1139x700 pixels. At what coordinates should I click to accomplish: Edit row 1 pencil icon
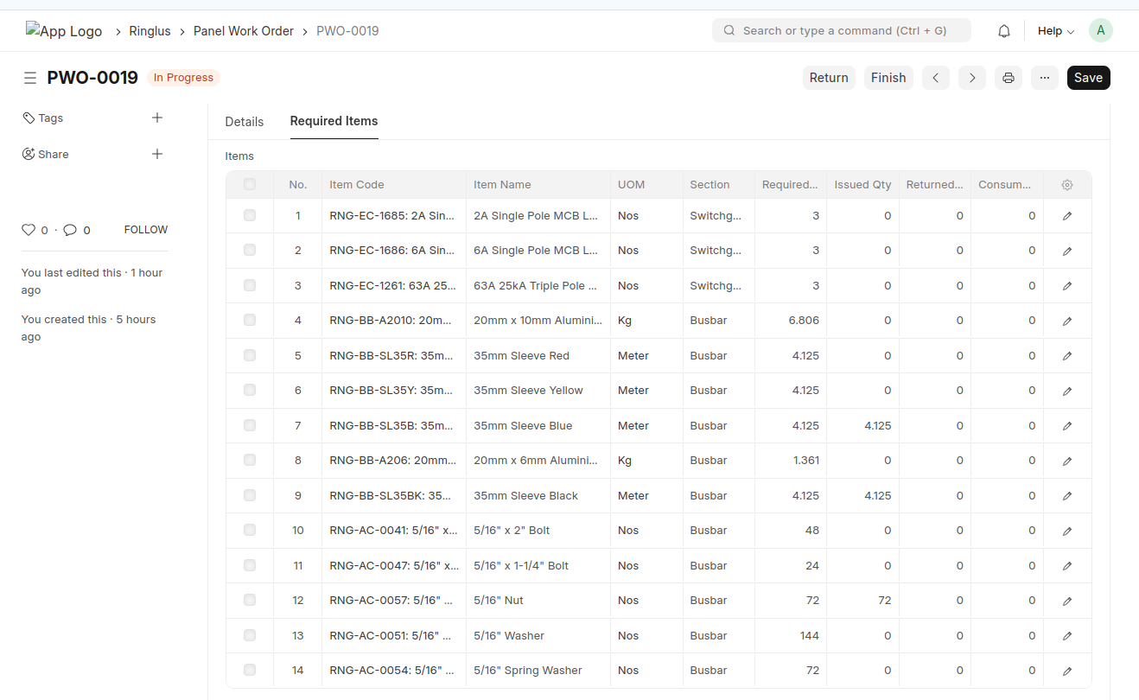(x=1067, y=216)
